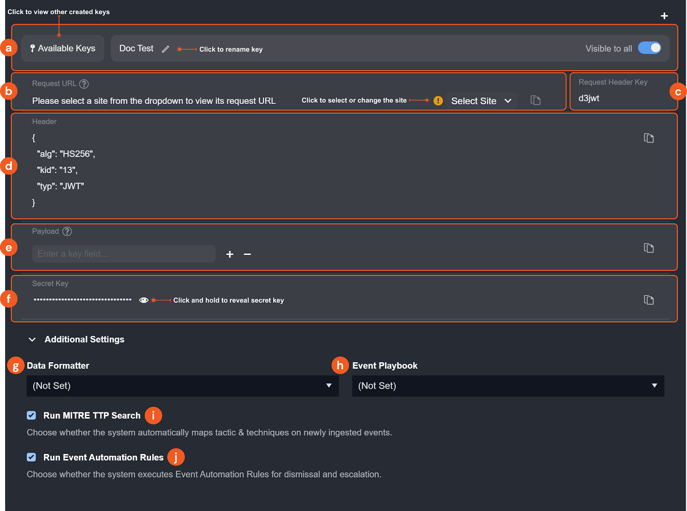Copy the Secret Key value
The image size is (687, 511).
649,300
